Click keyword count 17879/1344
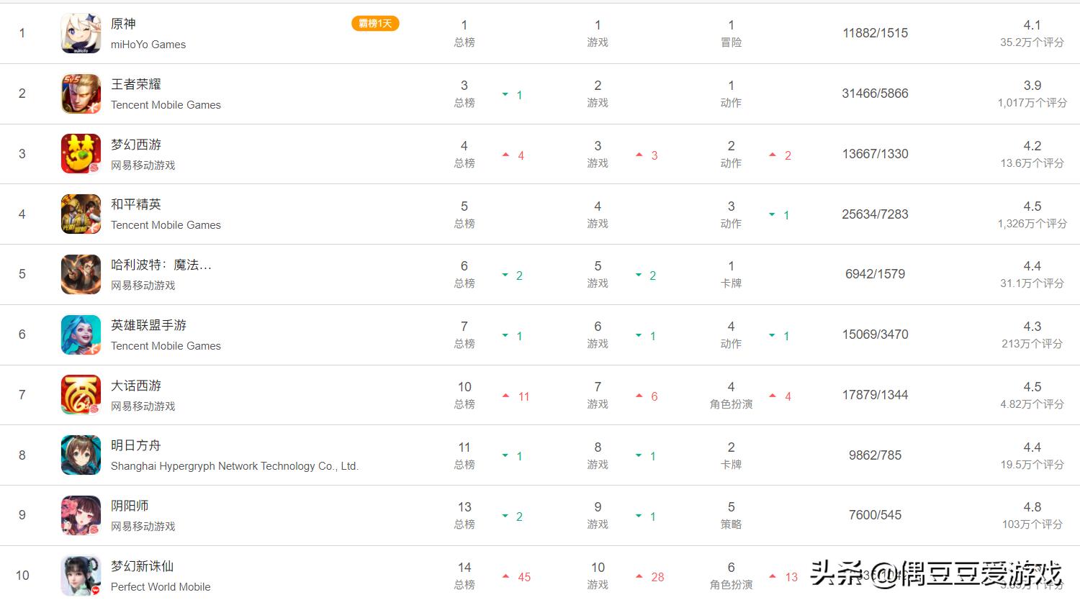Viewport: 1080px width, 605px height. [876, 395]
